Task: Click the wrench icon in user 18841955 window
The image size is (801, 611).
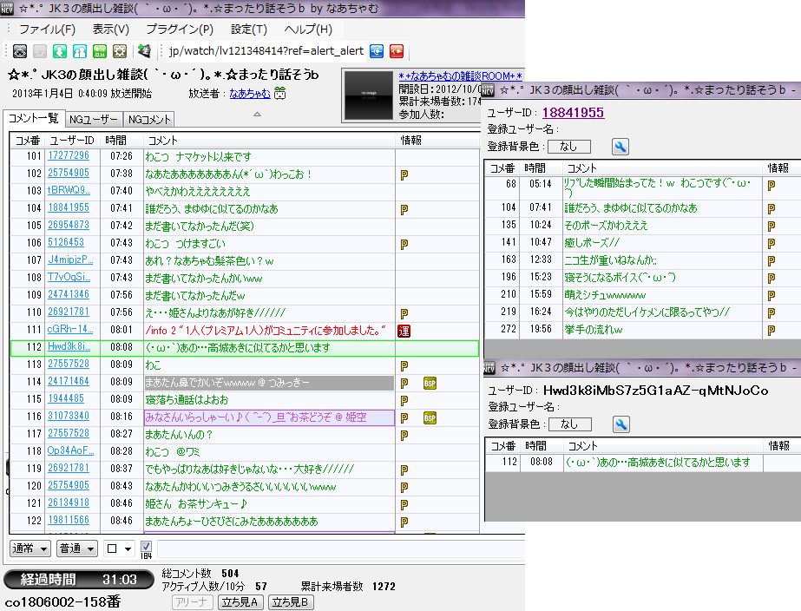Action: click(x=620, y=148)
